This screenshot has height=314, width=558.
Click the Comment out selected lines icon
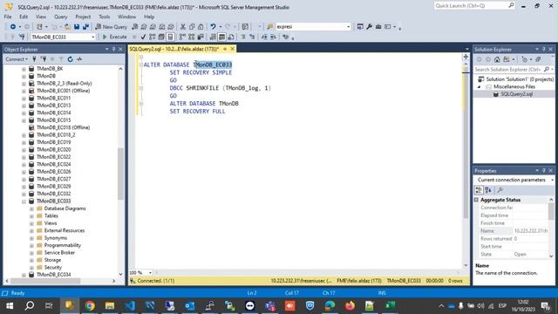click(x=243, y=37)
